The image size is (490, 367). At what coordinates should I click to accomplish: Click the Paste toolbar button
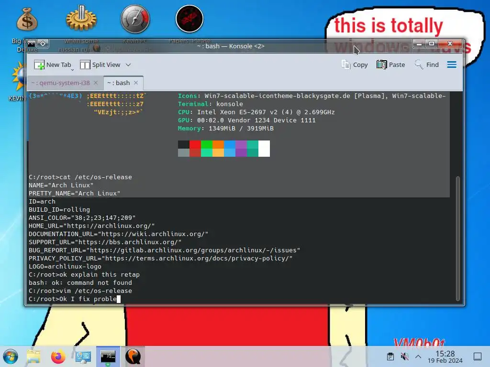click(390, 65)
